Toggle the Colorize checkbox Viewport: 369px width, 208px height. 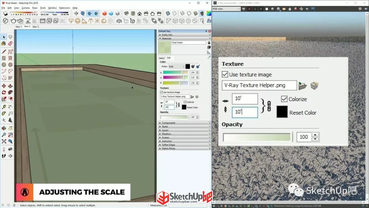coord(185,102)
